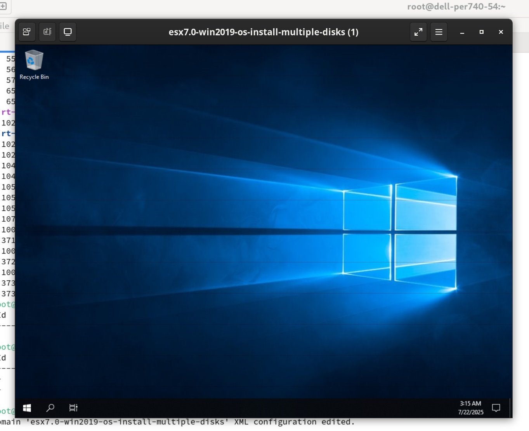The height and width of the screenshot is (431, 529).
Task: Open the displays button in viewer header
Action: click(68, 32)
